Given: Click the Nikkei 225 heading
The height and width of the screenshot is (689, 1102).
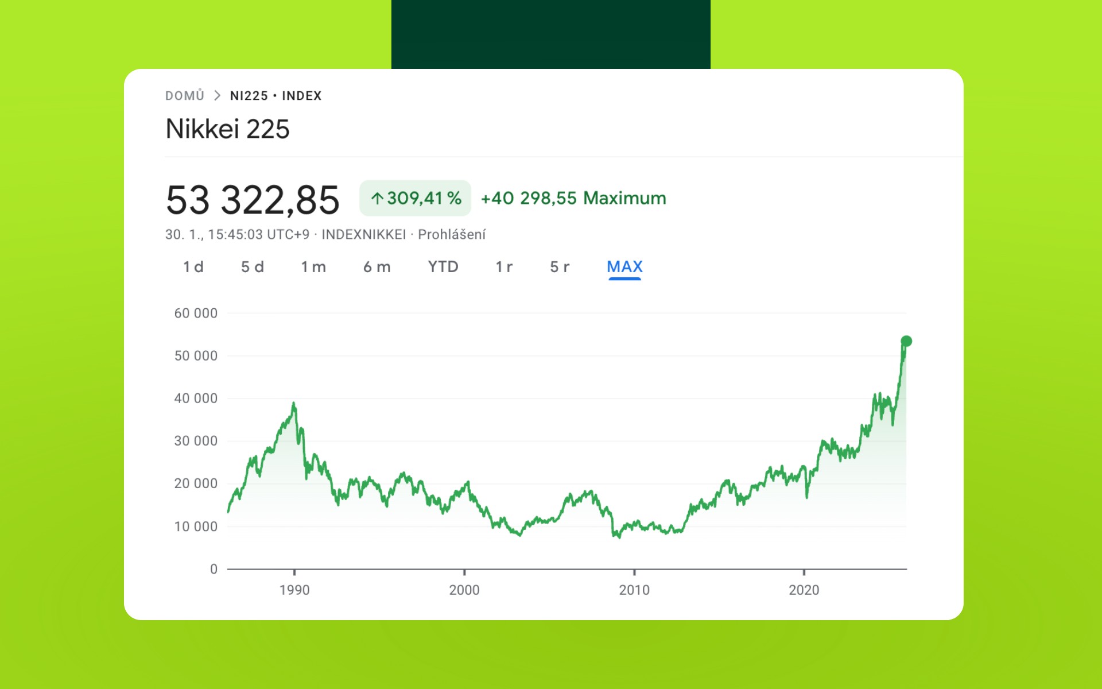Looking at the screenshot, I should pyautogui.click(x=227, y=129).
